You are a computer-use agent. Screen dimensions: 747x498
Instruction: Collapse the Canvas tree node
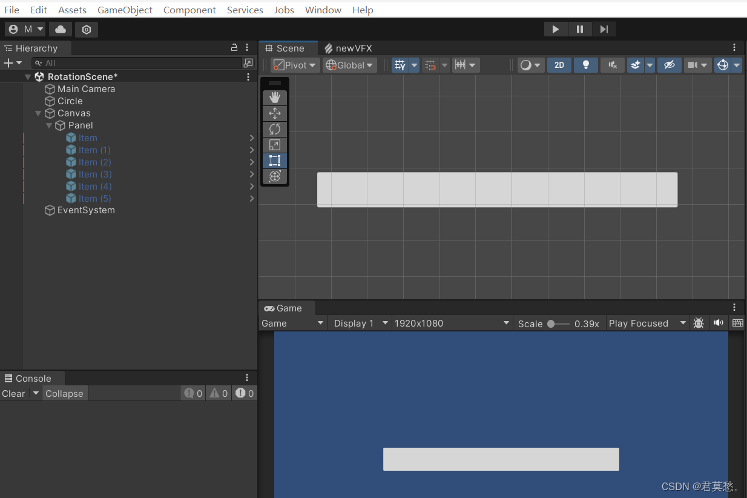38,113
